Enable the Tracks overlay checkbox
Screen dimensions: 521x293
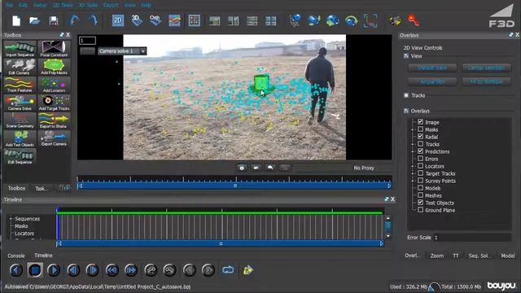tap(420, 144)
